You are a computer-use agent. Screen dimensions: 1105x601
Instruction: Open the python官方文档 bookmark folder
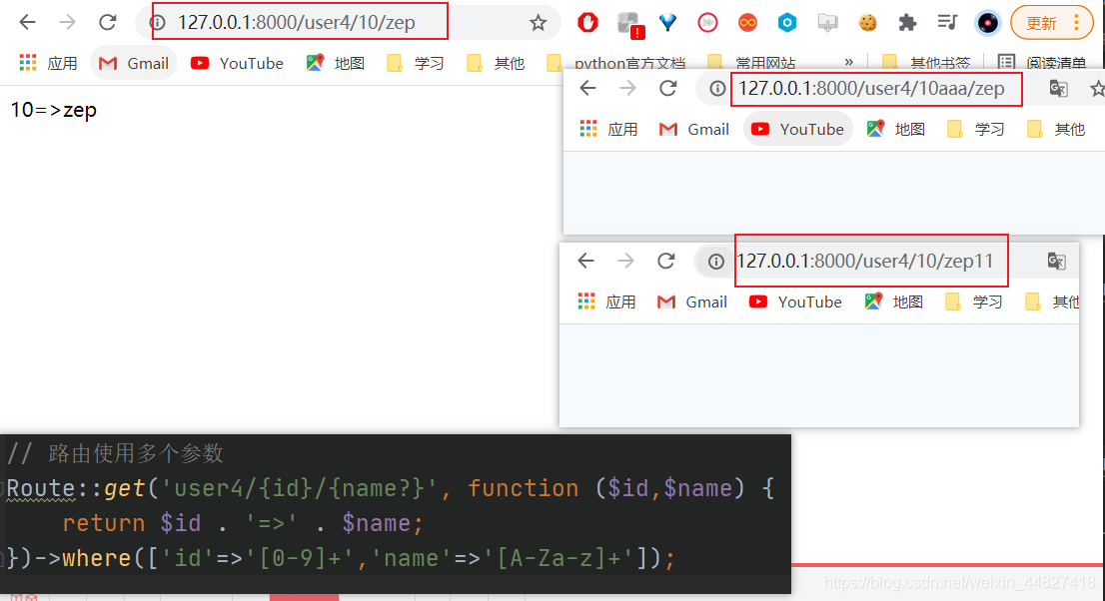(x=616, y=63)
